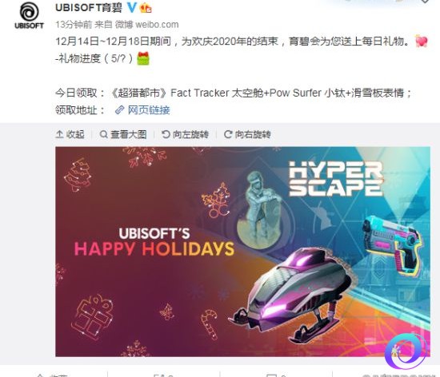Click the blue verified V badge

coord(132,7)
